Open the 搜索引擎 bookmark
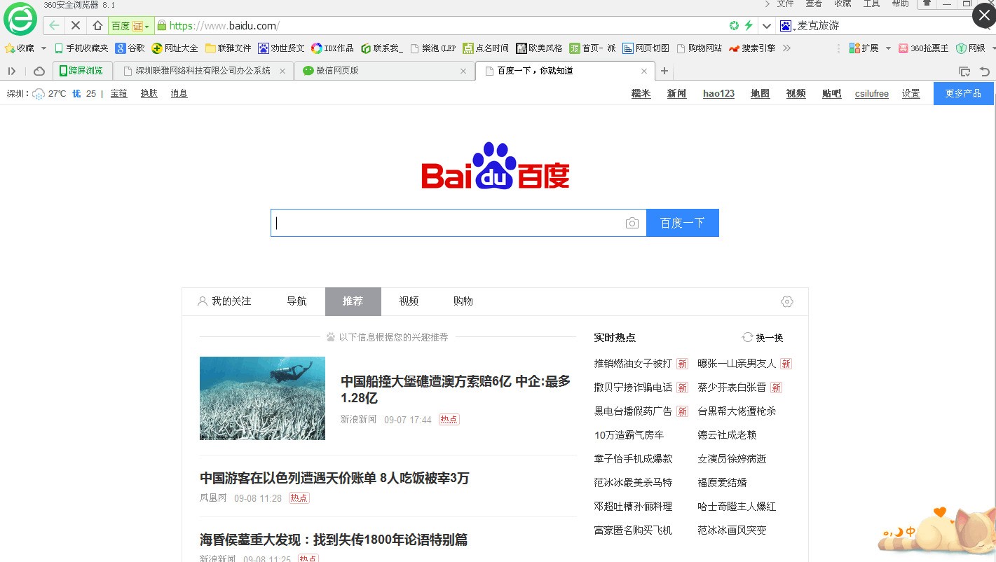 (x=752, y=48)
